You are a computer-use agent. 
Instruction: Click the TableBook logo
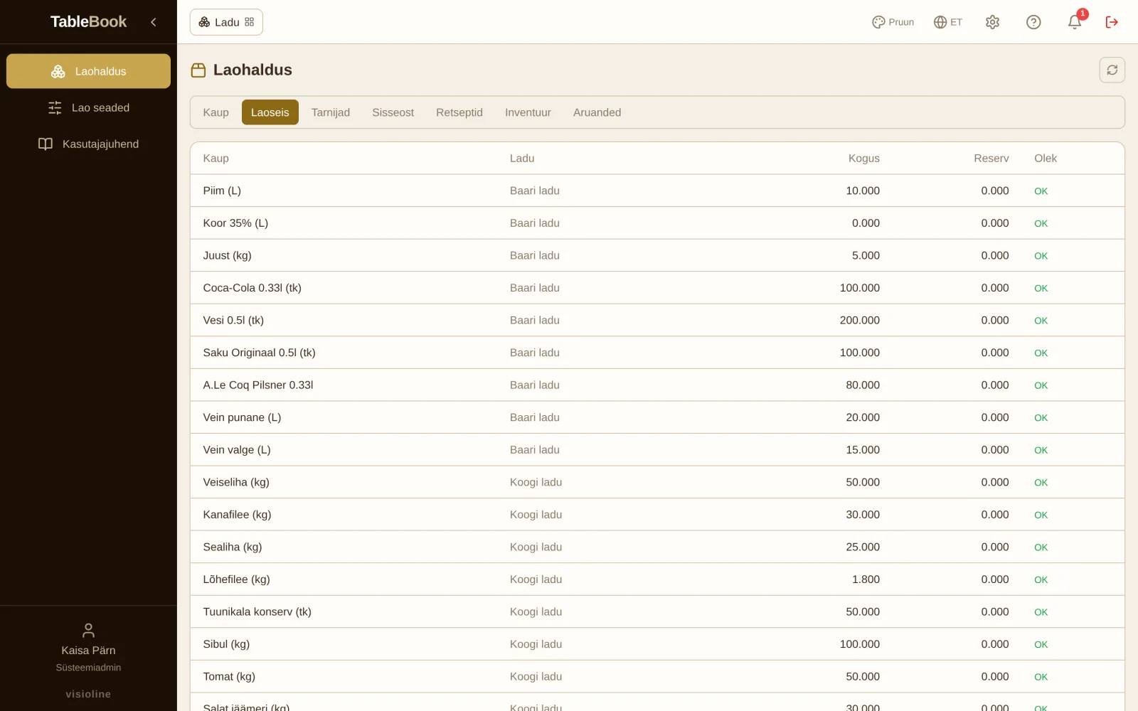pyautogui.click(x=88, y=22)
